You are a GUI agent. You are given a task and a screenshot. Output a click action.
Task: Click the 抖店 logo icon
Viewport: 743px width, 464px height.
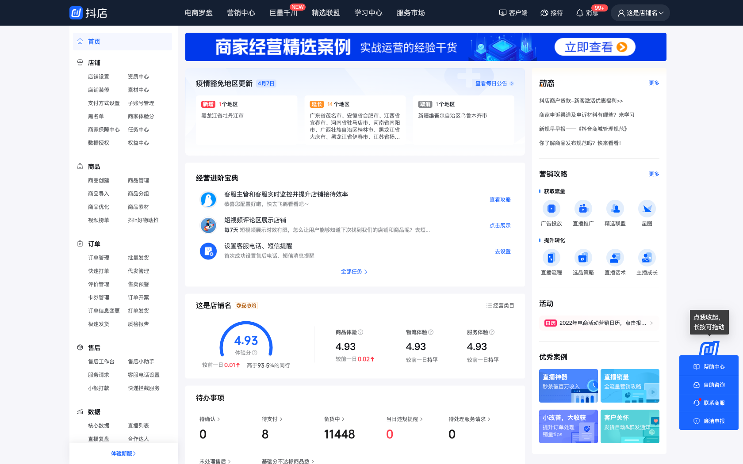(x=76, y=13)
